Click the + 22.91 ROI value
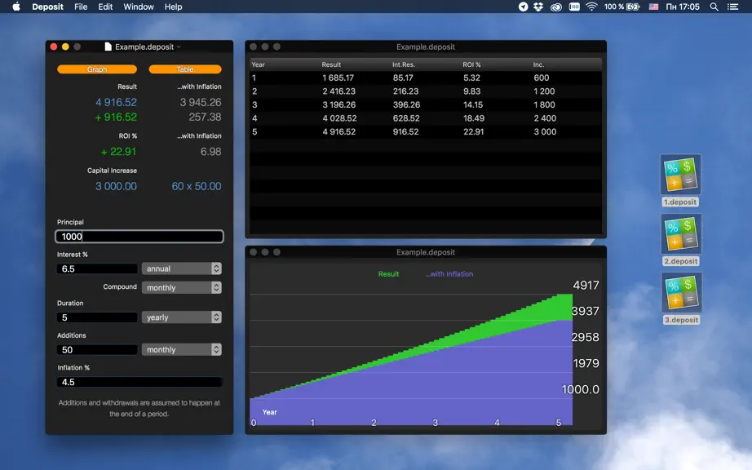The image size is (752, 470). (x=118, y=152)
